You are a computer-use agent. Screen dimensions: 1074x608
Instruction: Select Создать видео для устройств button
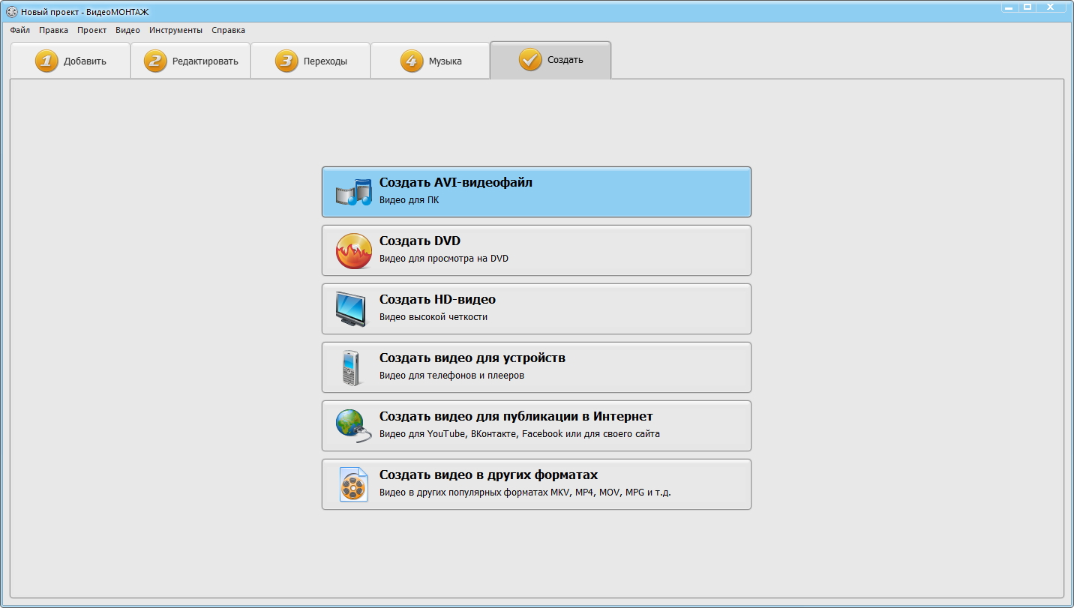point(536,367)
